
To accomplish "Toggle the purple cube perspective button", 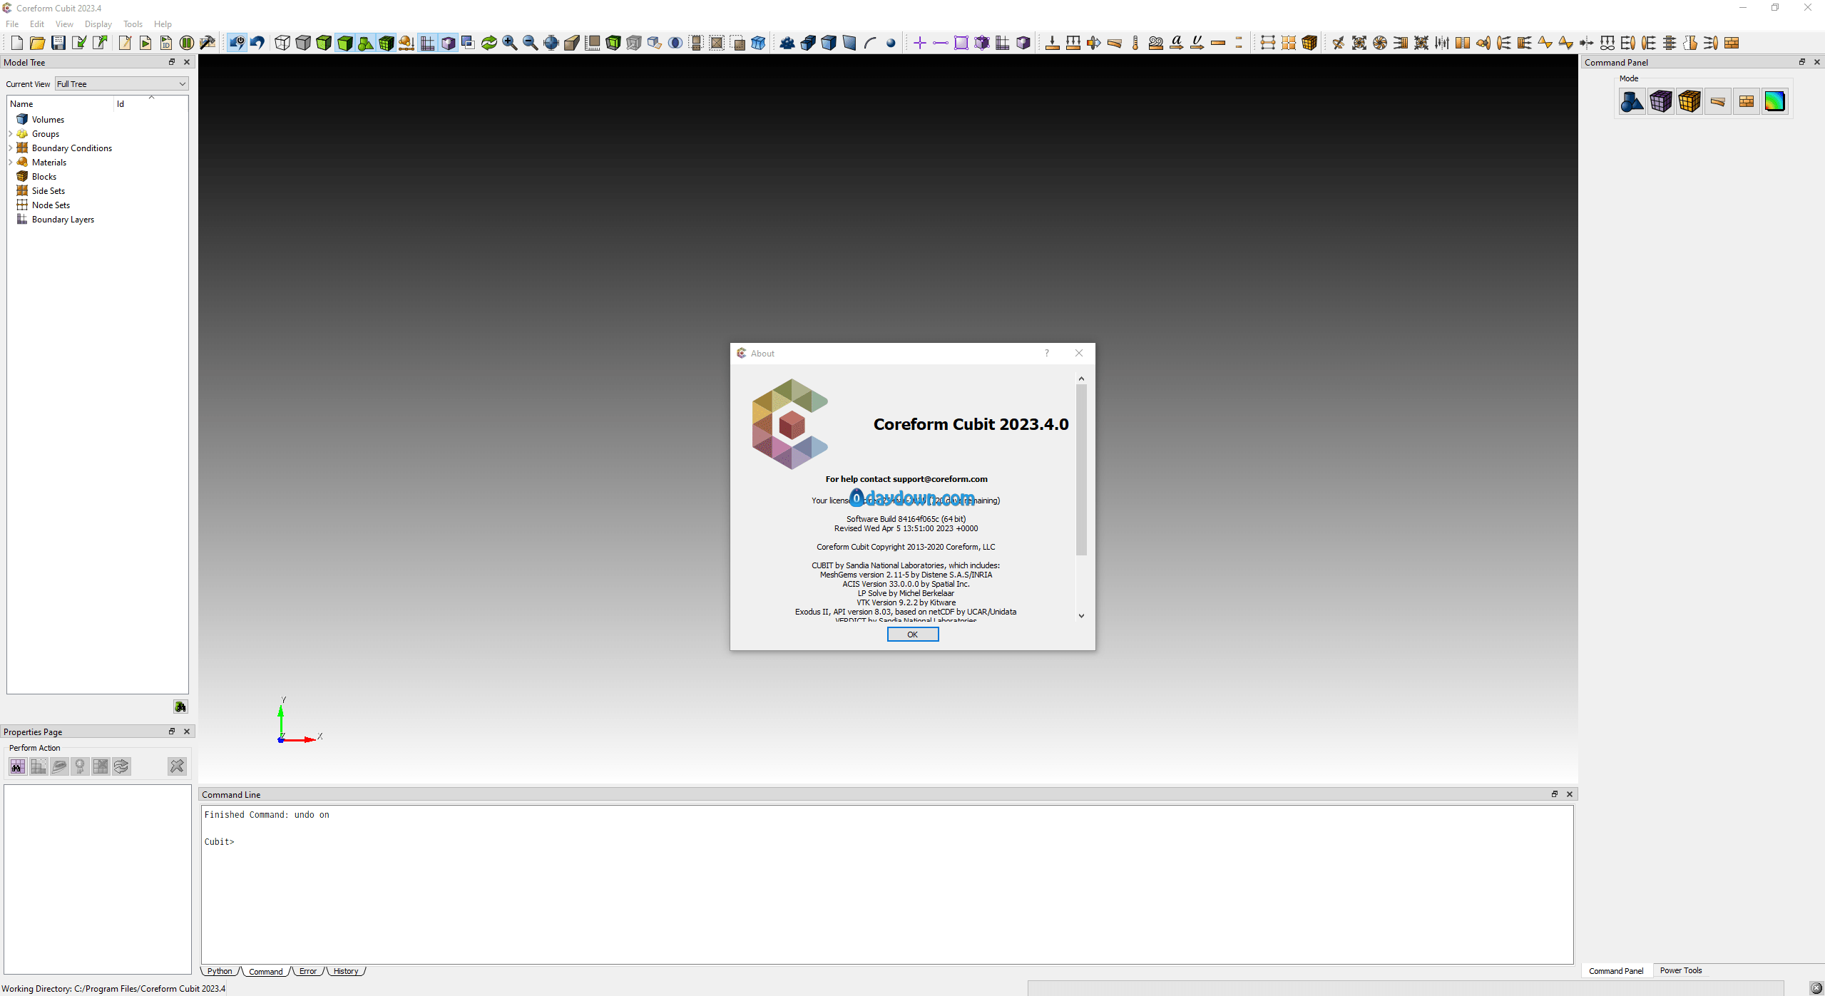I will click(x=448, y=43).
